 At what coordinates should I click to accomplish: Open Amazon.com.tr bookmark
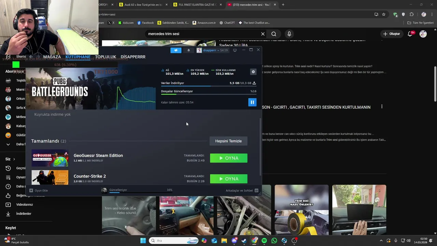coord(204,23)
